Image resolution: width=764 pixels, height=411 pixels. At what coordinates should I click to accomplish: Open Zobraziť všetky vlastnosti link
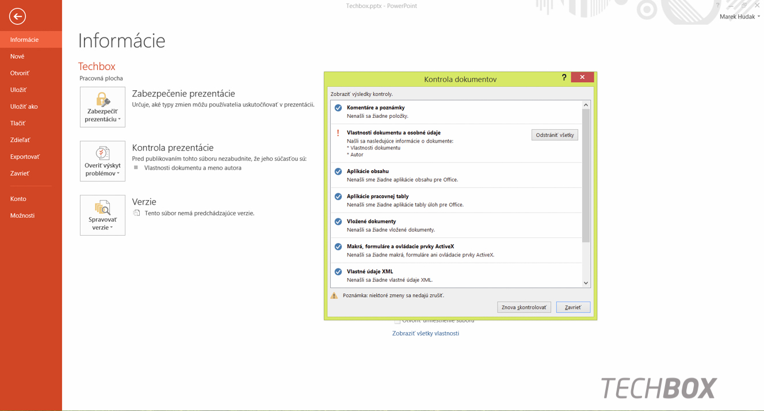[426, 333]
